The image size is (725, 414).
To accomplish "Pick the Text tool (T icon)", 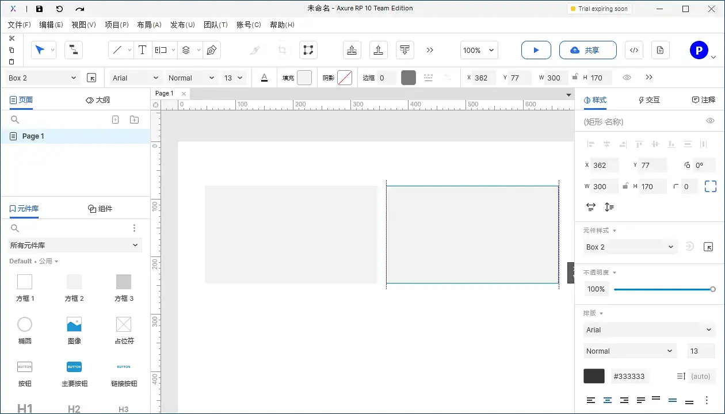I will (142, 50).
